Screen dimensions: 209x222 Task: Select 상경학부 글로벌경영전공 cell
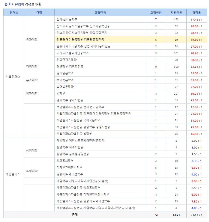pyautogui.click(x=100, y=154)
